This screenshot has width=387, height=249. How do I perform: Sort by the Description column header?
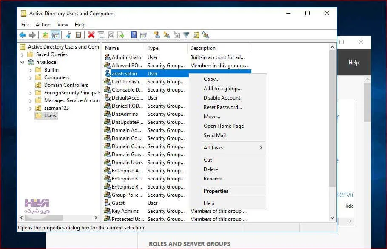219,48
